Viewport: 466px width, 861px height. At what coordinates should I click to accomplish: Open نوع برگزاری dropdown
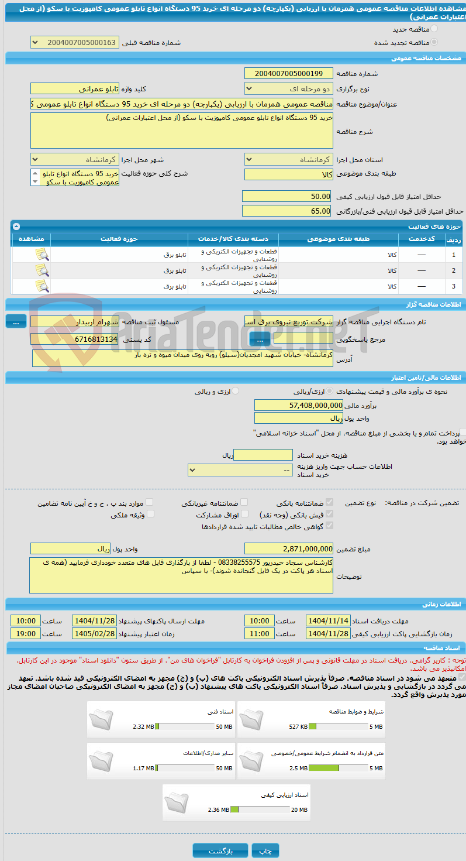(289, 88)
